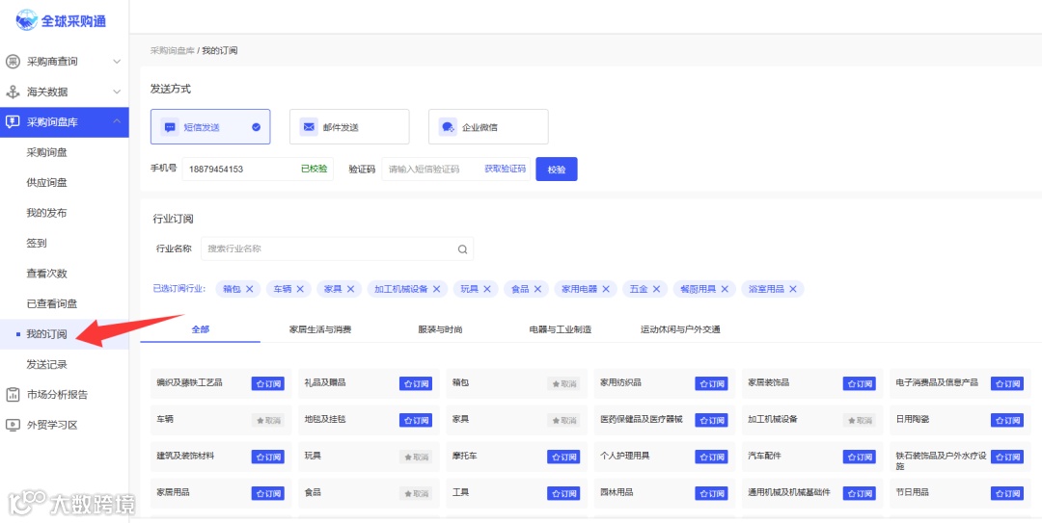Remove the 家用电器 subscribed tag
Image resolution: width=1042 pixels, height=523 pixels.
[x=605, y=289]
